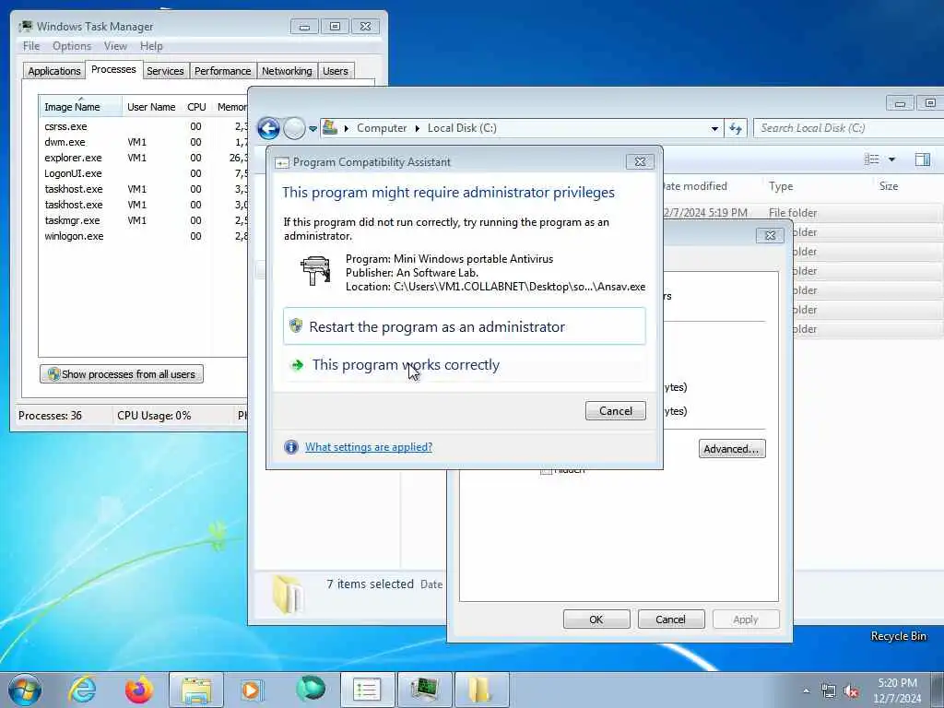
Task: Click Local Disk (C:) breadcrumb segment
Action: pos(462,128)
